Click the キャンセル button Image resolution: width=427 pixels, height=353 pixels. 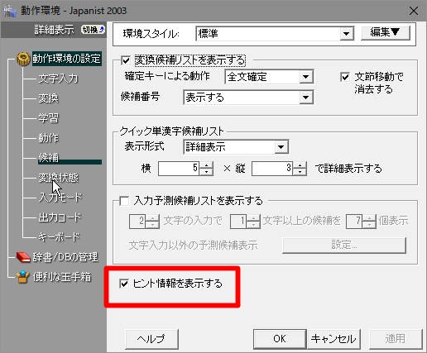(333, 339)
